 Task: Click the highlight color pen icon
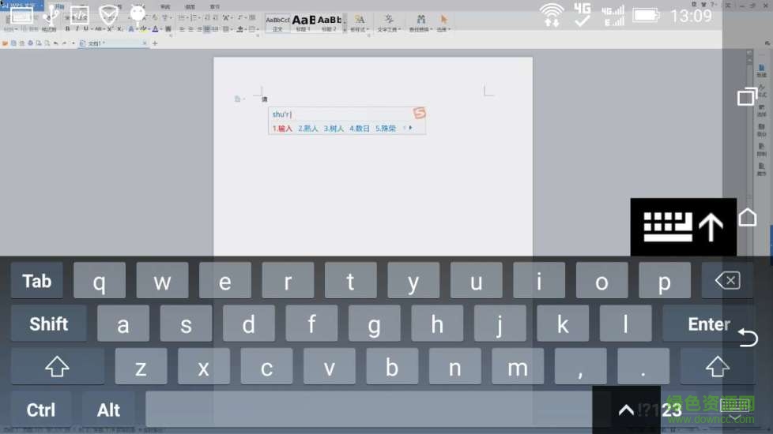tap(143, 29)
